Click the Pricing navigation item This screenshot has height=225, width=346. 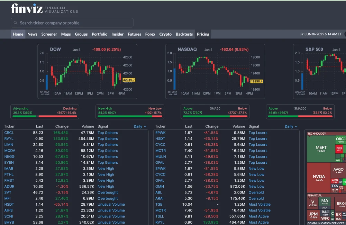203,34
